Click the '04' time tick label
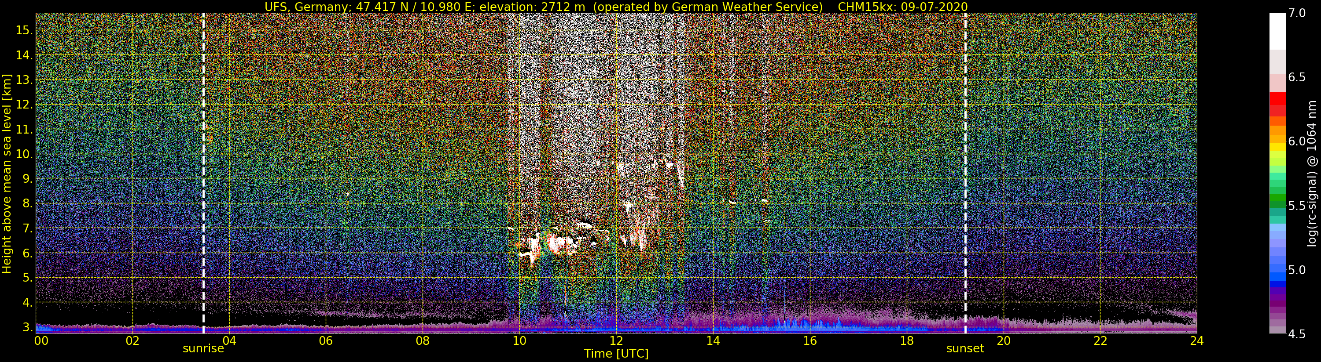The height and width of the screenshot is (362, 1321). (x=229, y=341)
